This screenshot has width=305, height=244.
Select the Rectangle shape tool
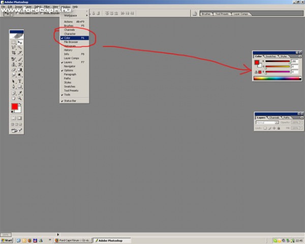20,86
